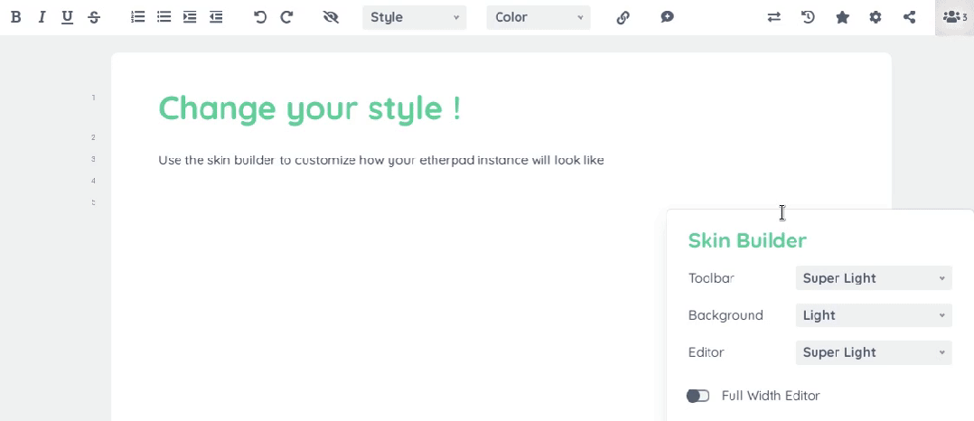Insert a link using chain icon
This screenshot has height=421, width=974.
tap(623, 17)
